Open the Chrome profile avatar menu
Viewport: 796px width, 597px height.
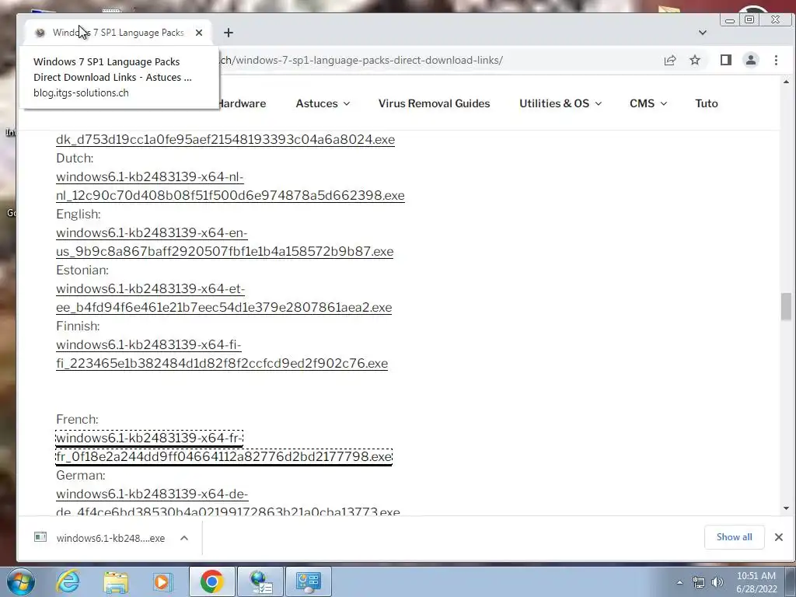pos(751,60)
